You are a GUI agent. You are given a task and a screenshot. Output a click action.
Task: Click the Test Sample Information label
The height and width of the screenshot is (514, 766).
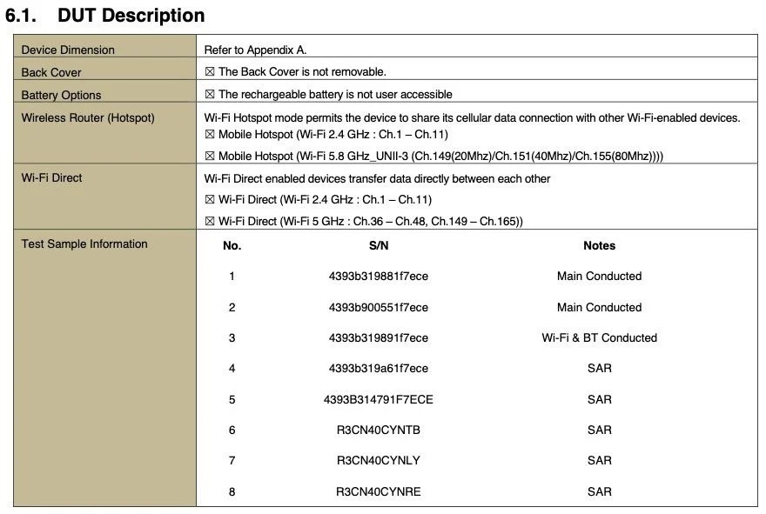[84, 244]
